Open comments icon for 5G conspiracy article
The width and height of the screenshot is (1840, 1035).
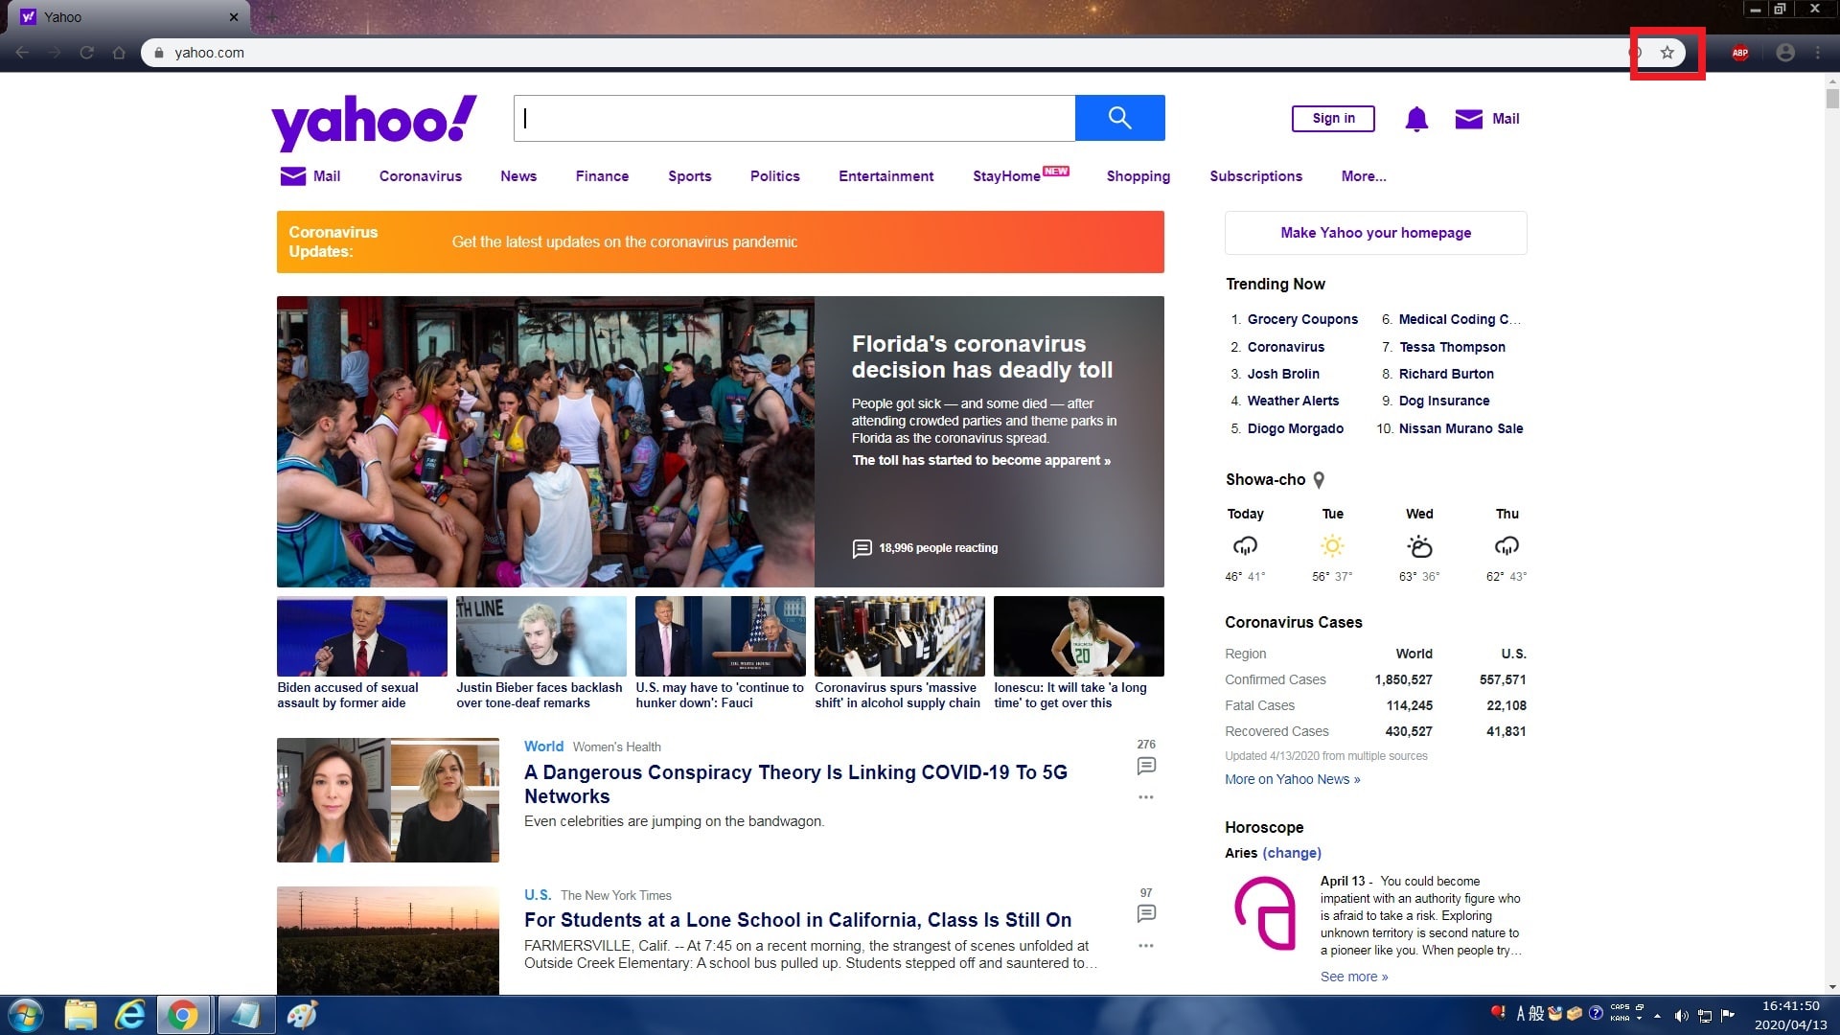point(1146,766)
